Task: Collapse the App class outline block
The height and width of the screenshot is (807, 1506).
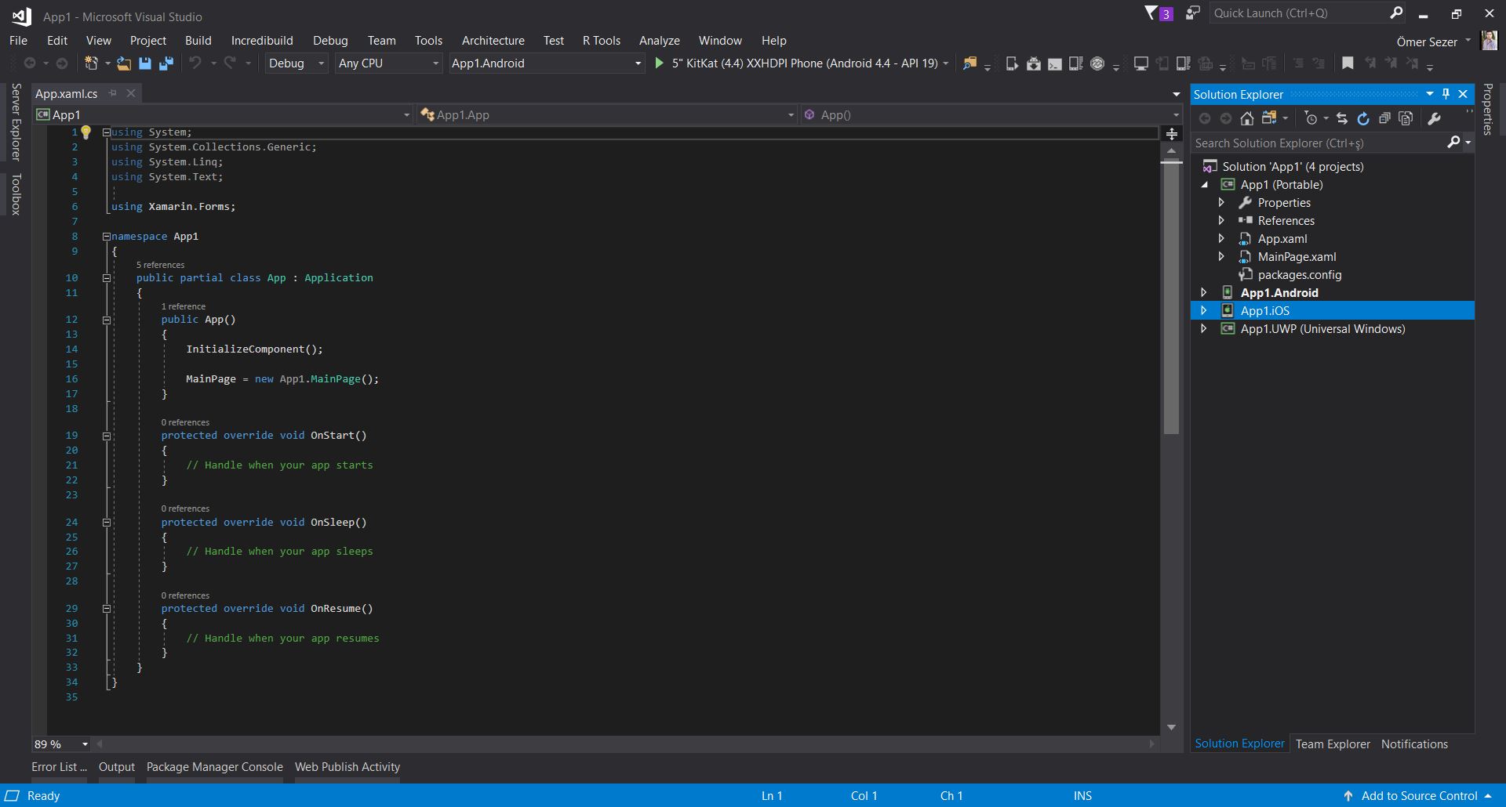Action: click(x=107, y=278)
